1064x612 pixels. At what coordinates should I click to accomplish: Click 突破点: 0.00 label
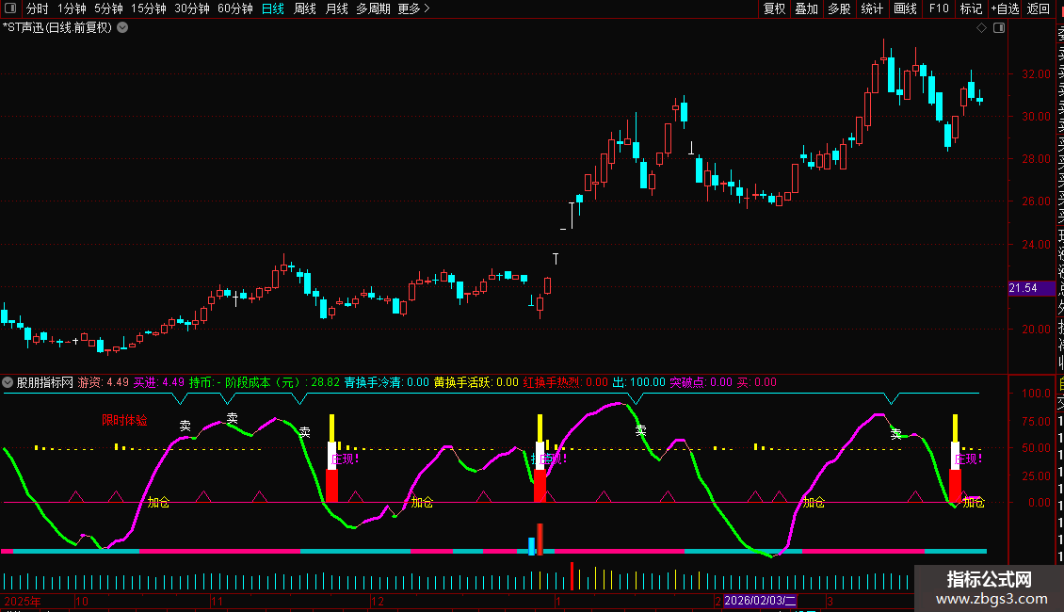pos(701,382)
